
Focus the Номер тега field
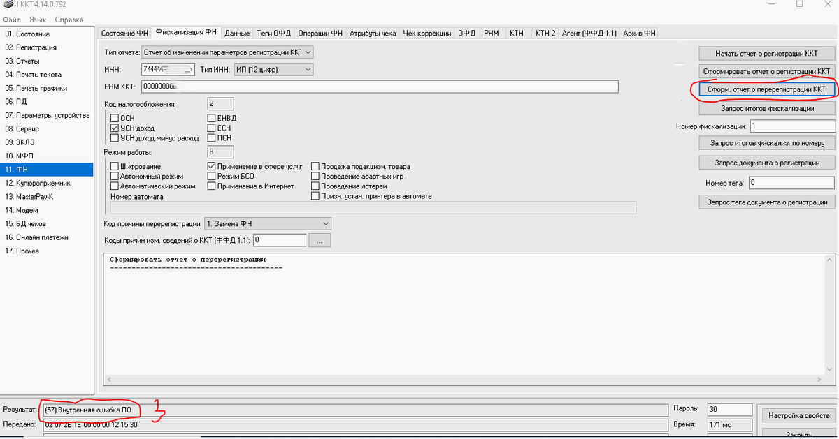tap(791, 183)
